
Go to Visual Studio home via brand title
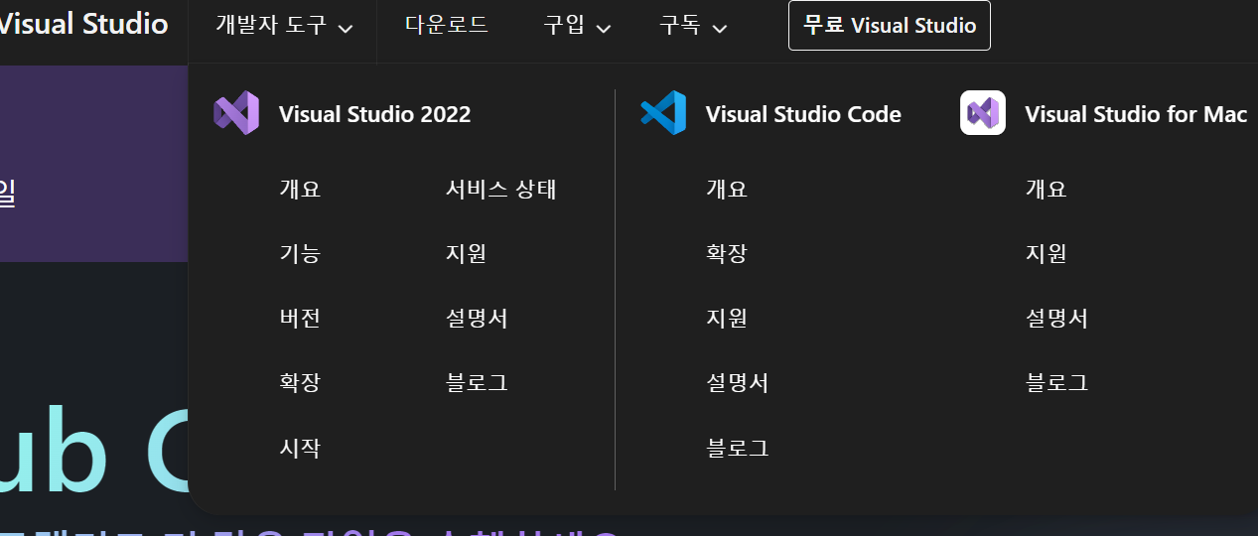pos(83,24)
